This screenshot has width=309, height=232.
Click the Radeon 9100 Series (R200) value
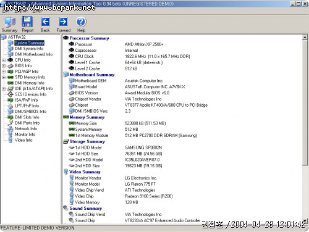(x=148, y=196)
